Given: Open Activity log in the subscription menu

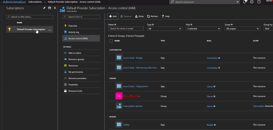Looking at the screenshot, I should click(x=81, y=32).
